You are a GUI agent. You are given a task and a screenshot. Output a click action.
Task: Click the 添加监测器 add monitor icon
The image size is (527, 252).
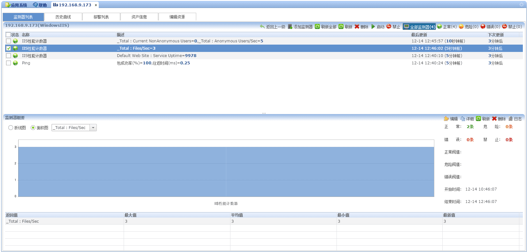pos(290,26)
